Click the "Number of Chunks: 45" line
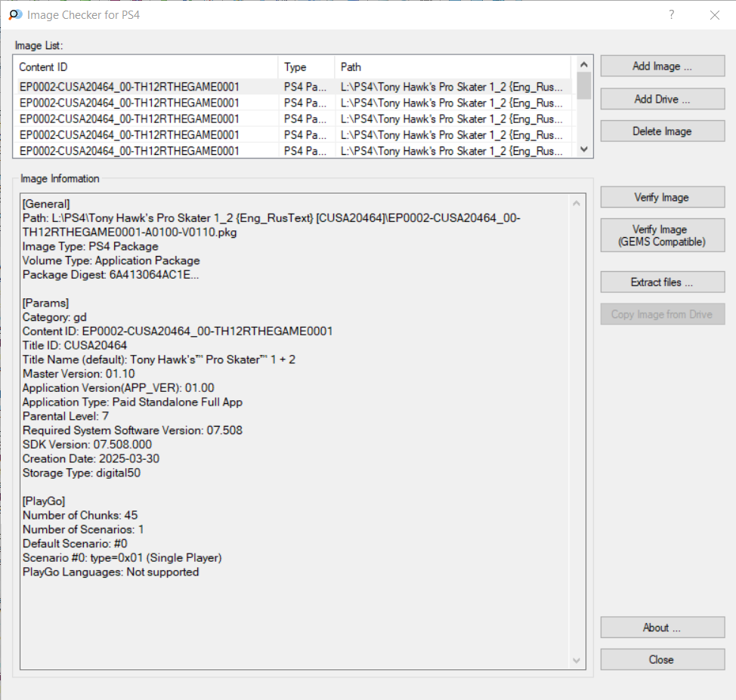Viewport: 736px width, 700px height. click(80, 515)
